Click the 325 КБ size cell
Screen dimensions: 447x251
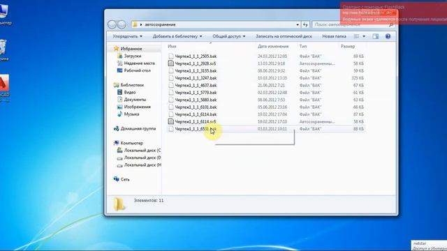point(358,78)
